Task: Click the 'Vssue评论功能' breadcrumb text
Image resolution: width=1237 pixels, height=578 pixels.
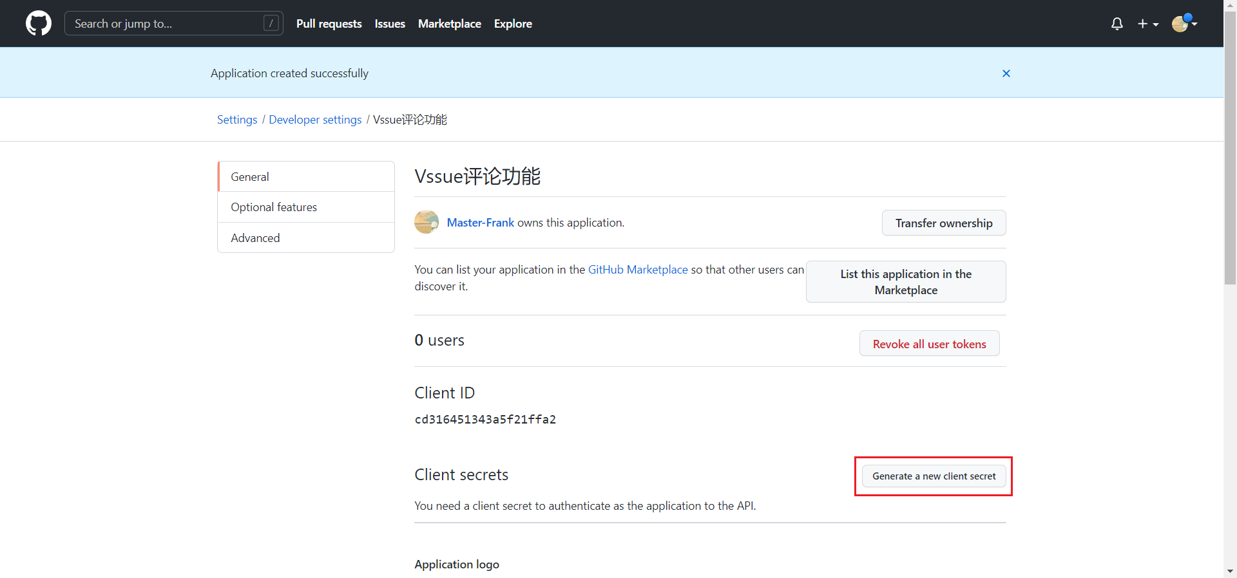Action: click(x=410, y=120)
